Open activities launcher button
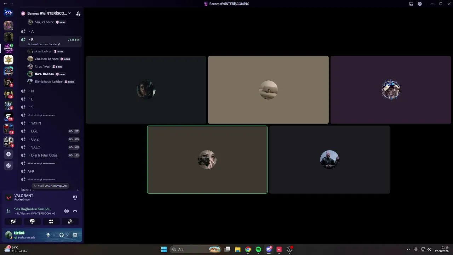This screenshot has height=255, width=453. tap(51, 221)
